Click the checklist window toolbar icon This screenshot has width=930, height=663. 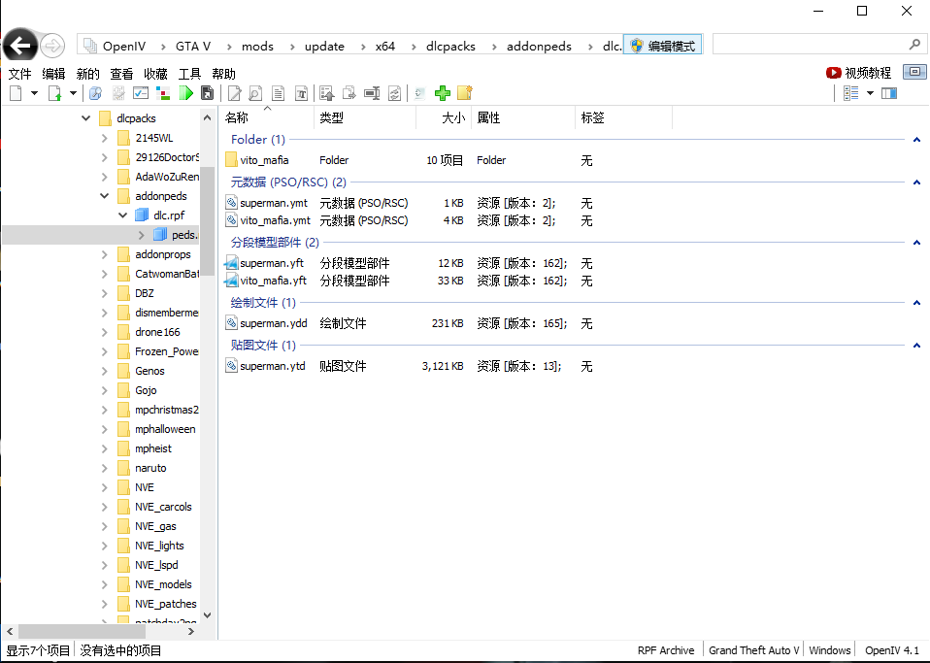(x=141, y=93)
